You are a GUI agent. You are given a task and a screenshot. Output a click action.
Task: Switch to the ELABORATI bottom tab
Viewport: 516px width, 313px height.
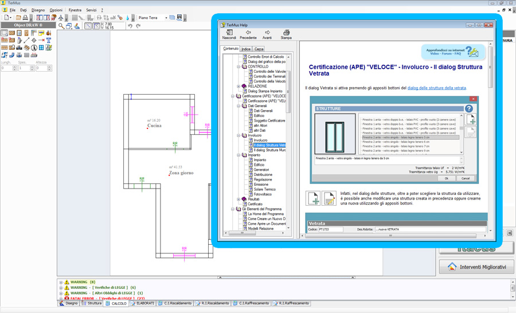coord(142,303)
